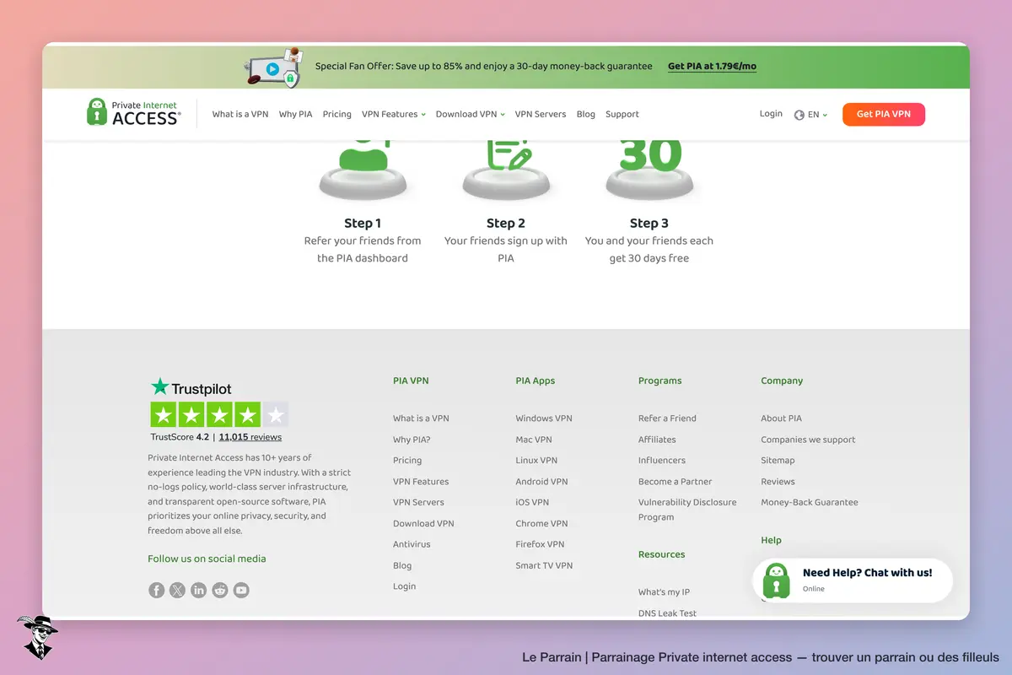Open 'Linux VPN' app link
Viewport: 1012px width, 675px height.
(x=536, y=461)
